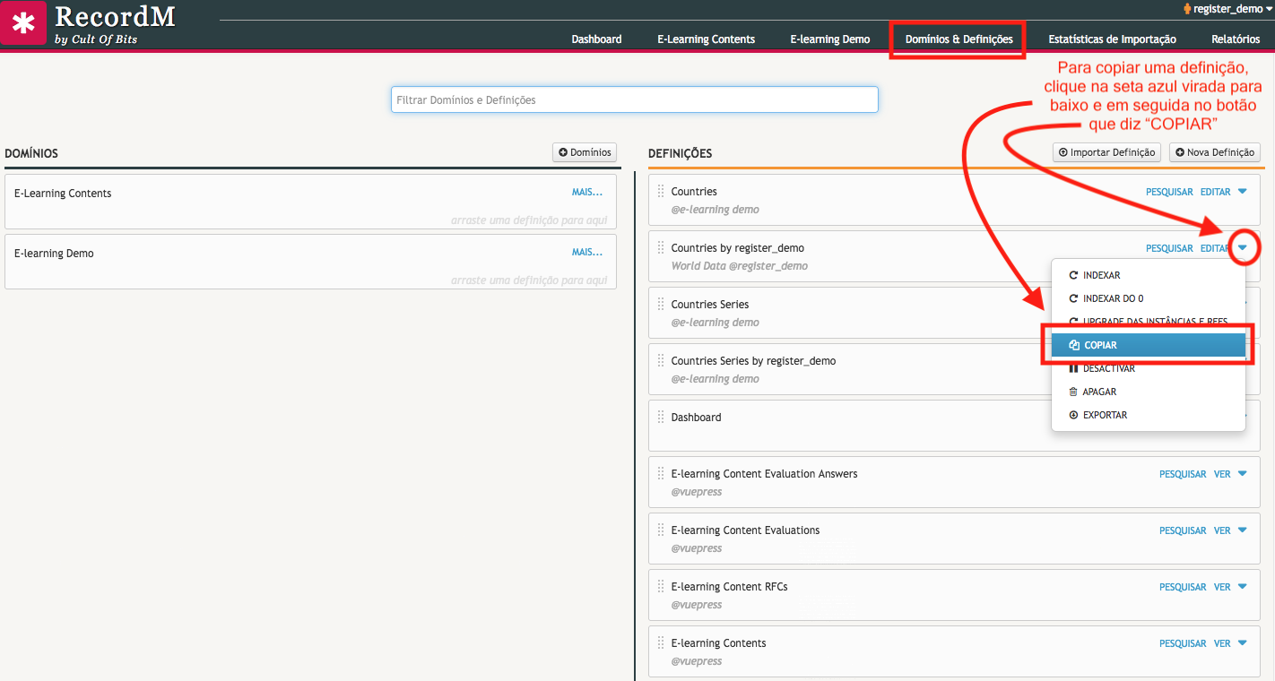This screenshot has height=681, width=1275.
Task: Open options arrow for the E-learning Contents definition
Action: tap(1243, 643)
